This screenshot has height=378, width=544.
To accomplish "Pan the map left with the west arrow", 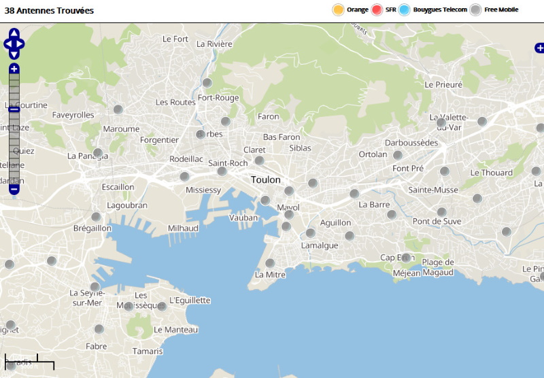I will coord(7,44).
